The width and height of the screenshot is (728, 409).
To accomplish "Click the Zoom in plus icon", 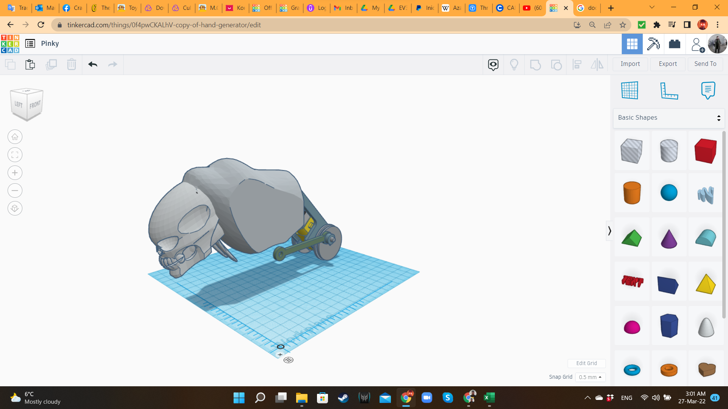I will [15, 173].
